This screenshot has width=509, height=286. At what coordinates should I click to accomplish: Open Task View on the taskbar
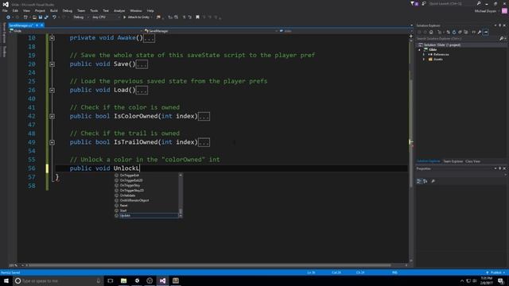click(111, 280)
